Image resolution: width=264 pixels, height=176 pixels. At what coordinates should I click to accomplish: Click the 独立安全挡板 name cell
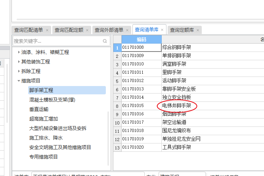[x=213, y=98]
